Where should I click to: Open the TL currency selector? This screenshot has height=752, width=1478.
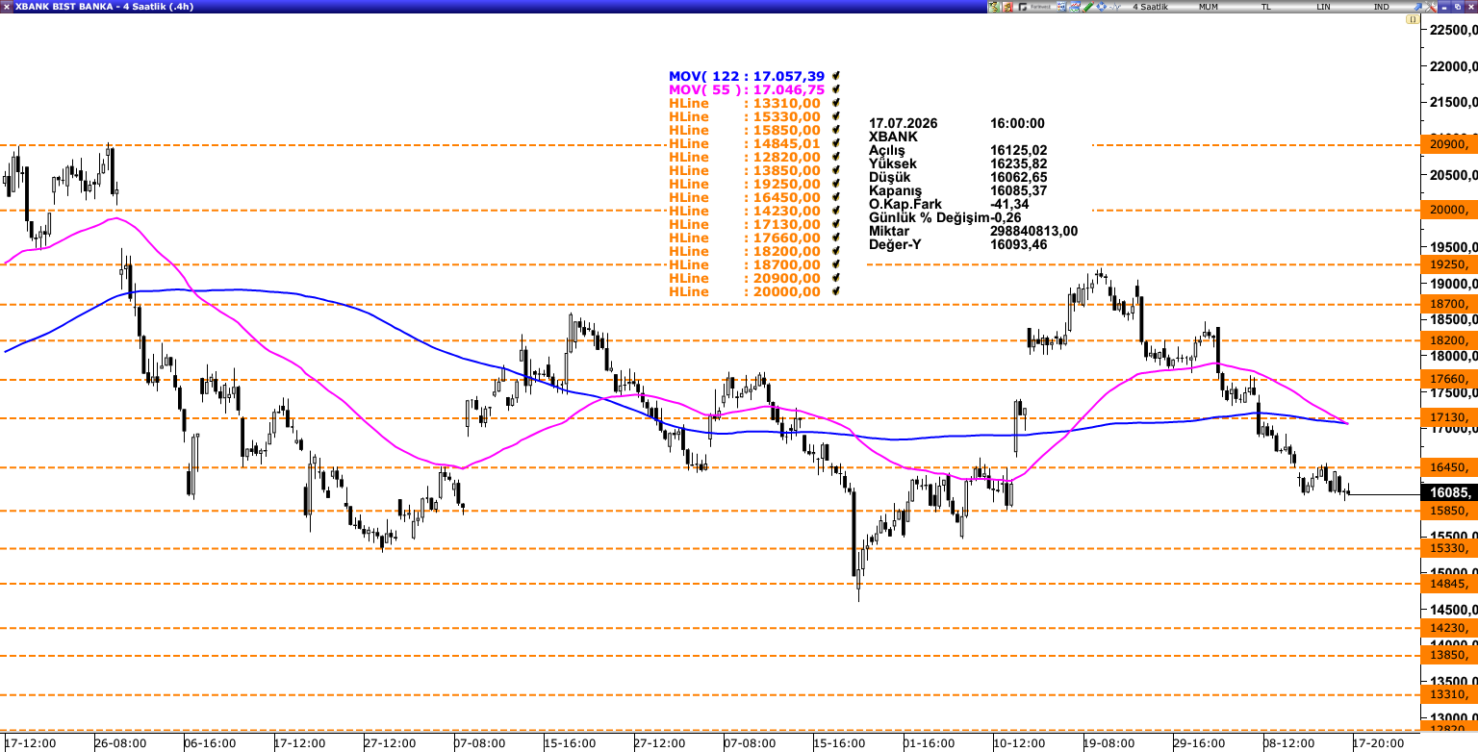point(1265,7)
